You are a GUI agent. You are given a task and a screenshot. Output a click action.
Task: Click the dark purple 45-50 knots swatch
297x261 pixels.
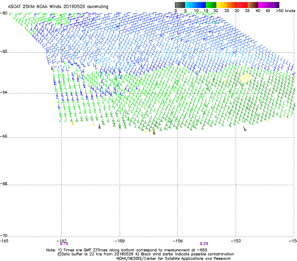(274, 5)
